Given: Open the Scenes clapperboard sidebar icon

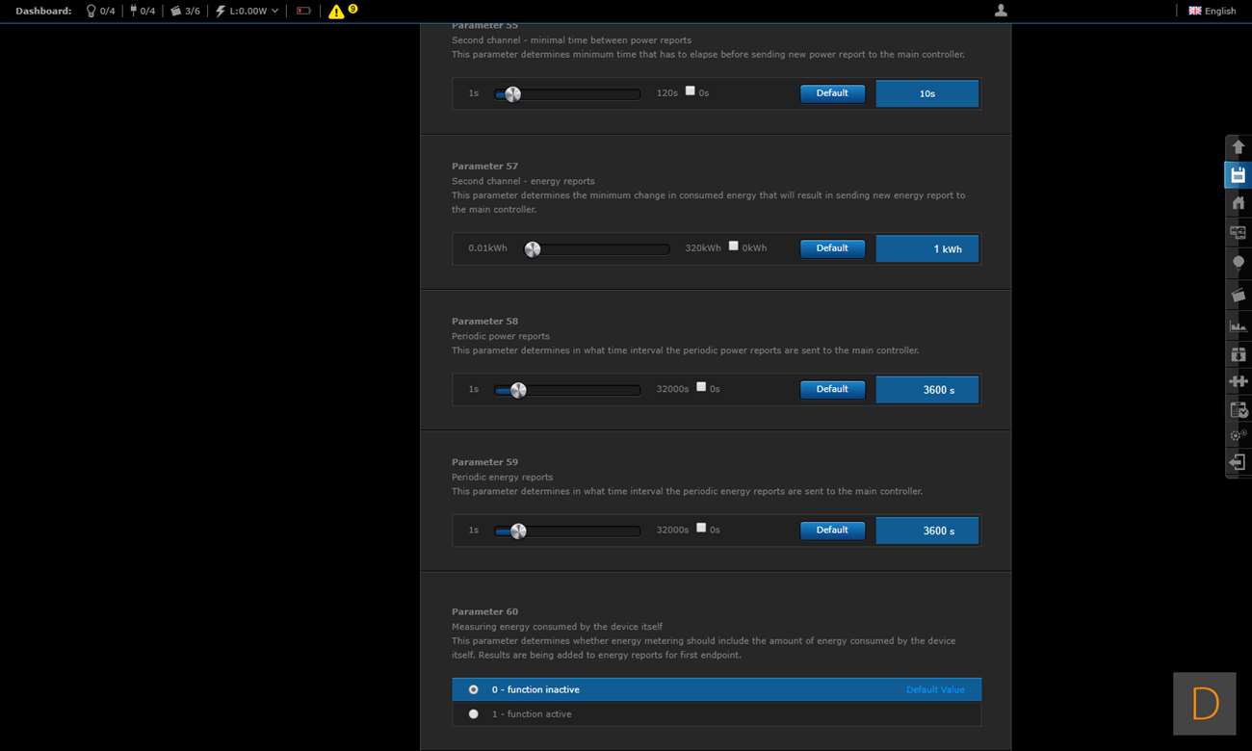Looking at the screenshot, I should (x=1238, y=296).
